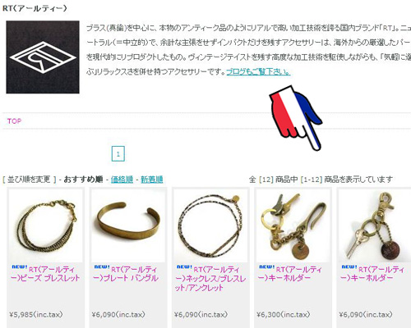
Task: Sort products by 新着順 (newest order)
Action: tap(152, 180)
